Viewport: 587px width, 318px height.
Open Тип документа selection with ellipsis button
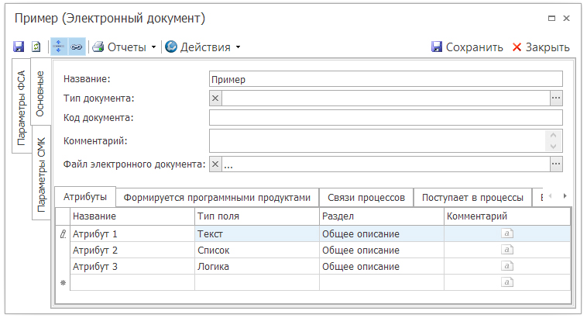555,99
